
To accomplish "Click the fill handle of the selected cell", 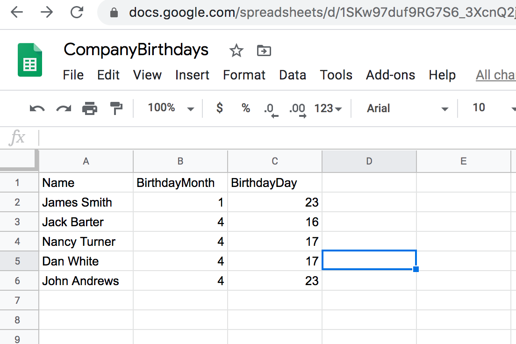I will [x=416, y=269].
